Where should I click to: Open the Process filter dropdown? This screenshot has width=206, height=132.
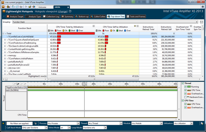[63, 123]
